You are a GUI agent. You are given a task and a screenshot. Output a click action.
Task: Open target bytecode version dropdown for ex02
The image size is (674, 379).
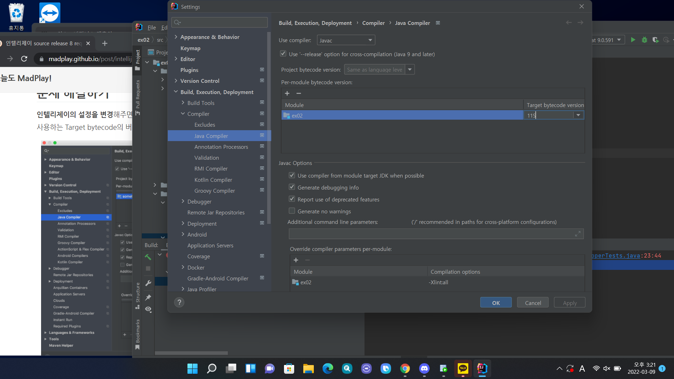(578, 115)
